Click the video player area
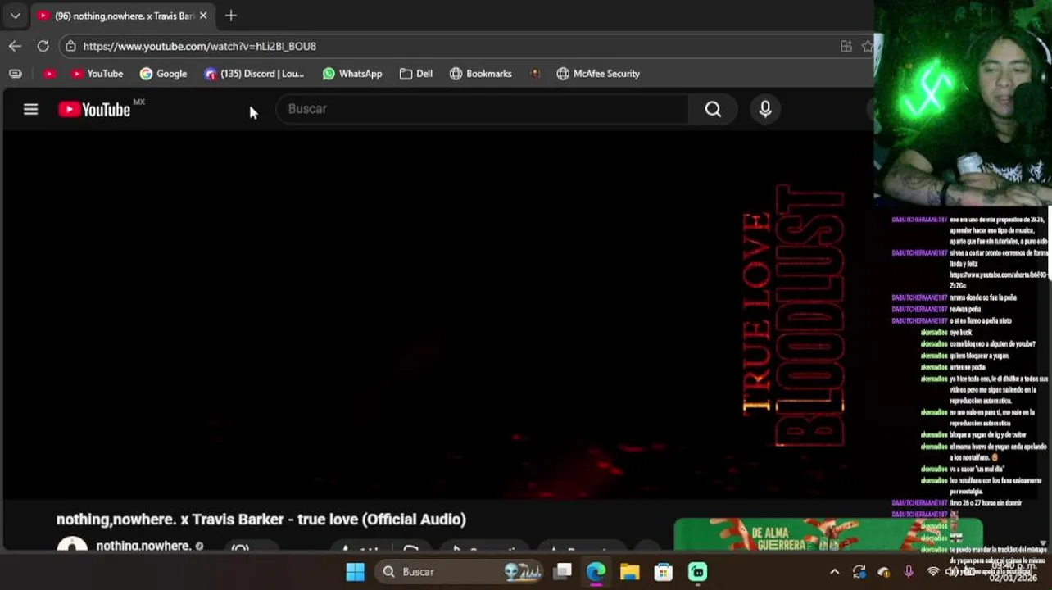1052x590 pixels. click(x=438, y=315)
